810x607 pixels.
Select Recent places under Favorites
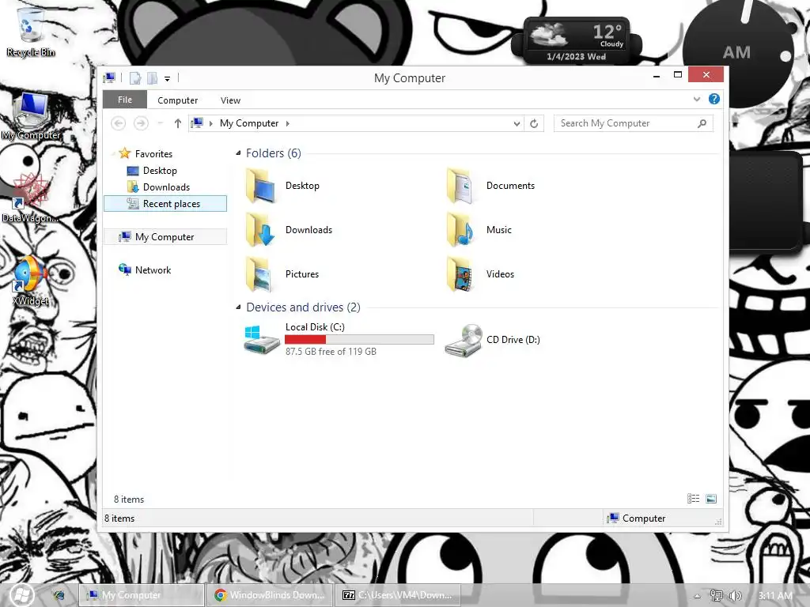[165, 203]
